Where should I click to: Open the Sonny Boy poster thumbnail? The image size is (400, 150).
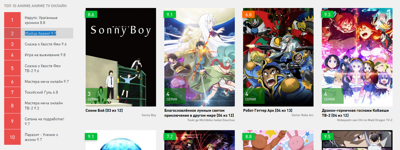(121, 57)
